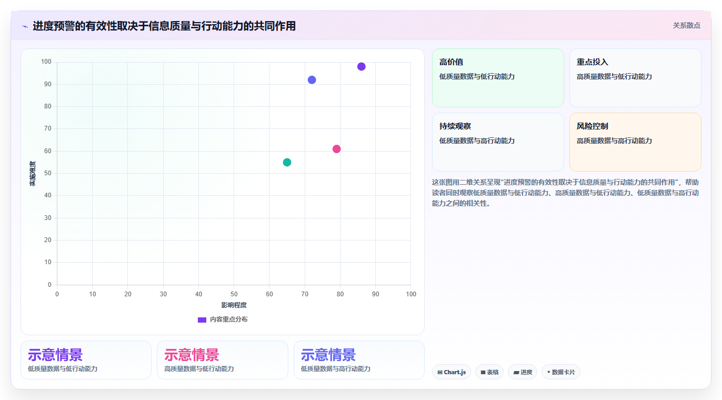Click pink 示意情景 card for 高质量数据与低行动能力

tap(223, 360)
